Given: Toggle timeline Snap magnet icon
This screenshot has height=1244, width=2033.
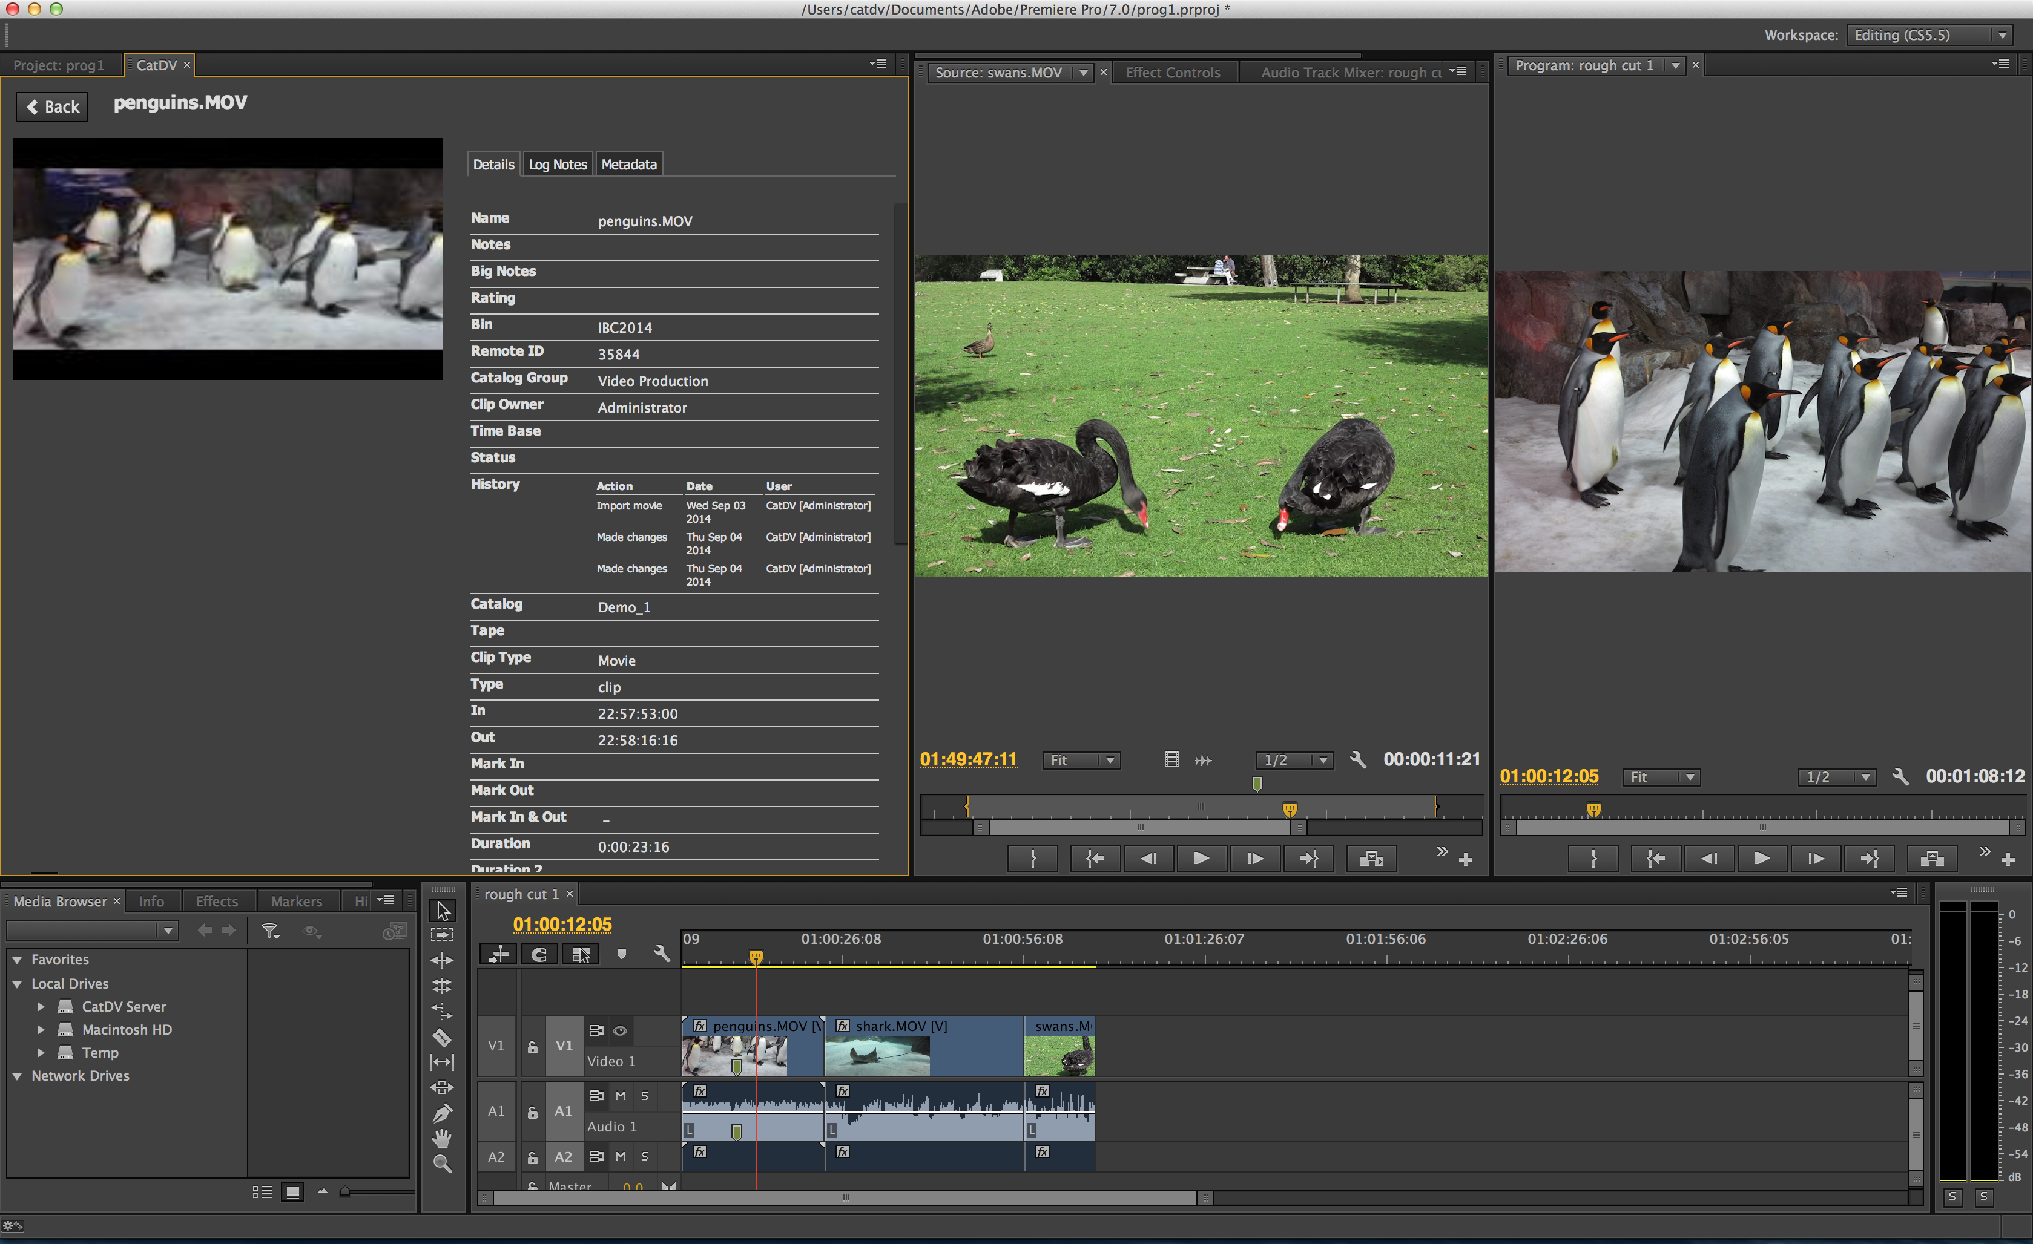Looking at the screenshot, I should [x=539, y=954].
